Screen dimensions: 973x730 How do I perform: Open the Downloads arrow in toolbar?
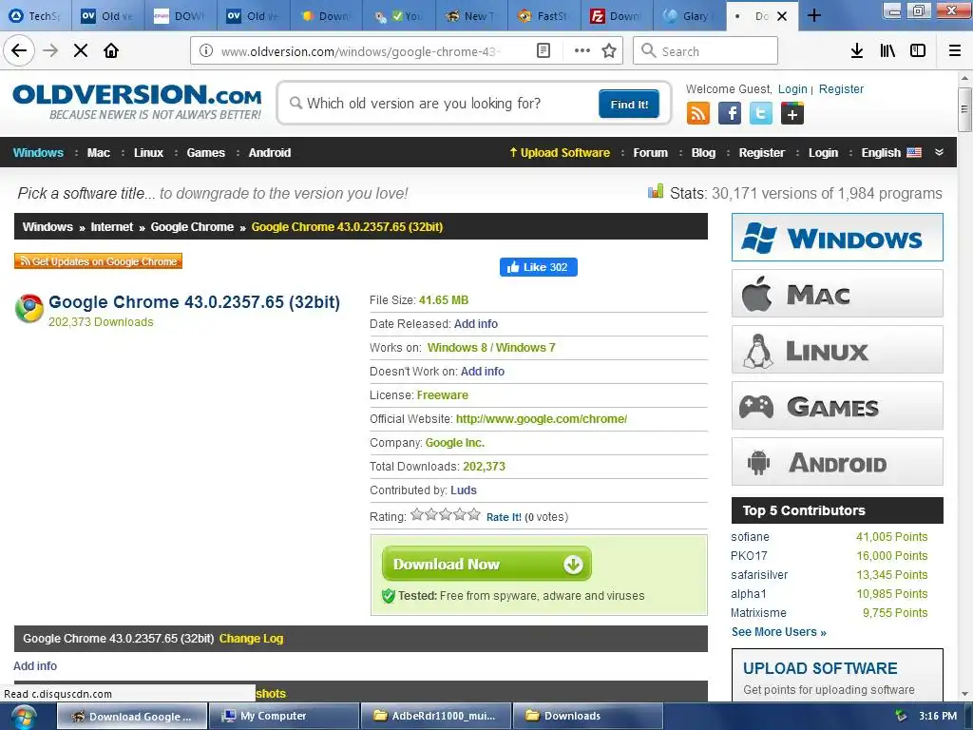click(x=857, y=51)
